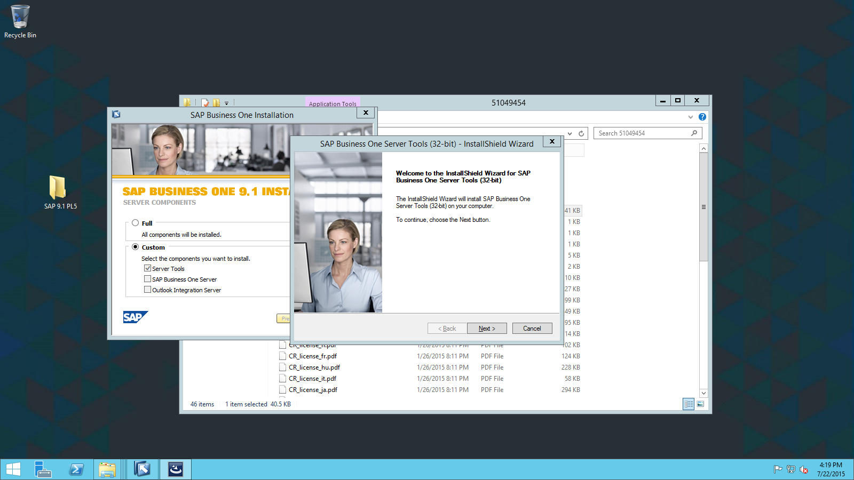
Task: Close the SAP Business One Installation window
Action: [366, 113]
